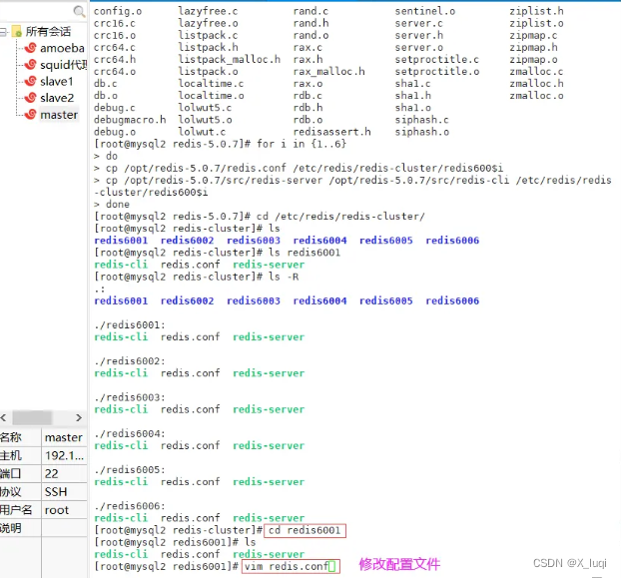Screen dimensions: 621x578
Task: Open the slave2 session
Action: pyautogui.click(x=57, y=98)
